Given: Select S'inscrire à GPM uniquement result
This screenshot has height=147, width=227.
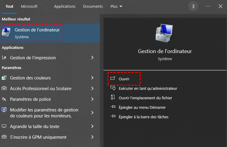Looking at the screenshot, I should pos(50,137).
